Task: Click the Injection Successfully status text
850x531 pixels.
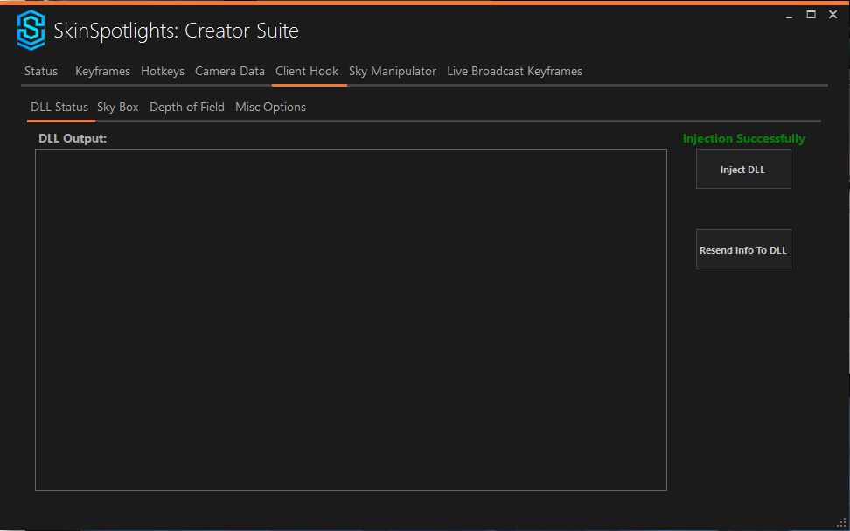Action: tap(743, 138)
